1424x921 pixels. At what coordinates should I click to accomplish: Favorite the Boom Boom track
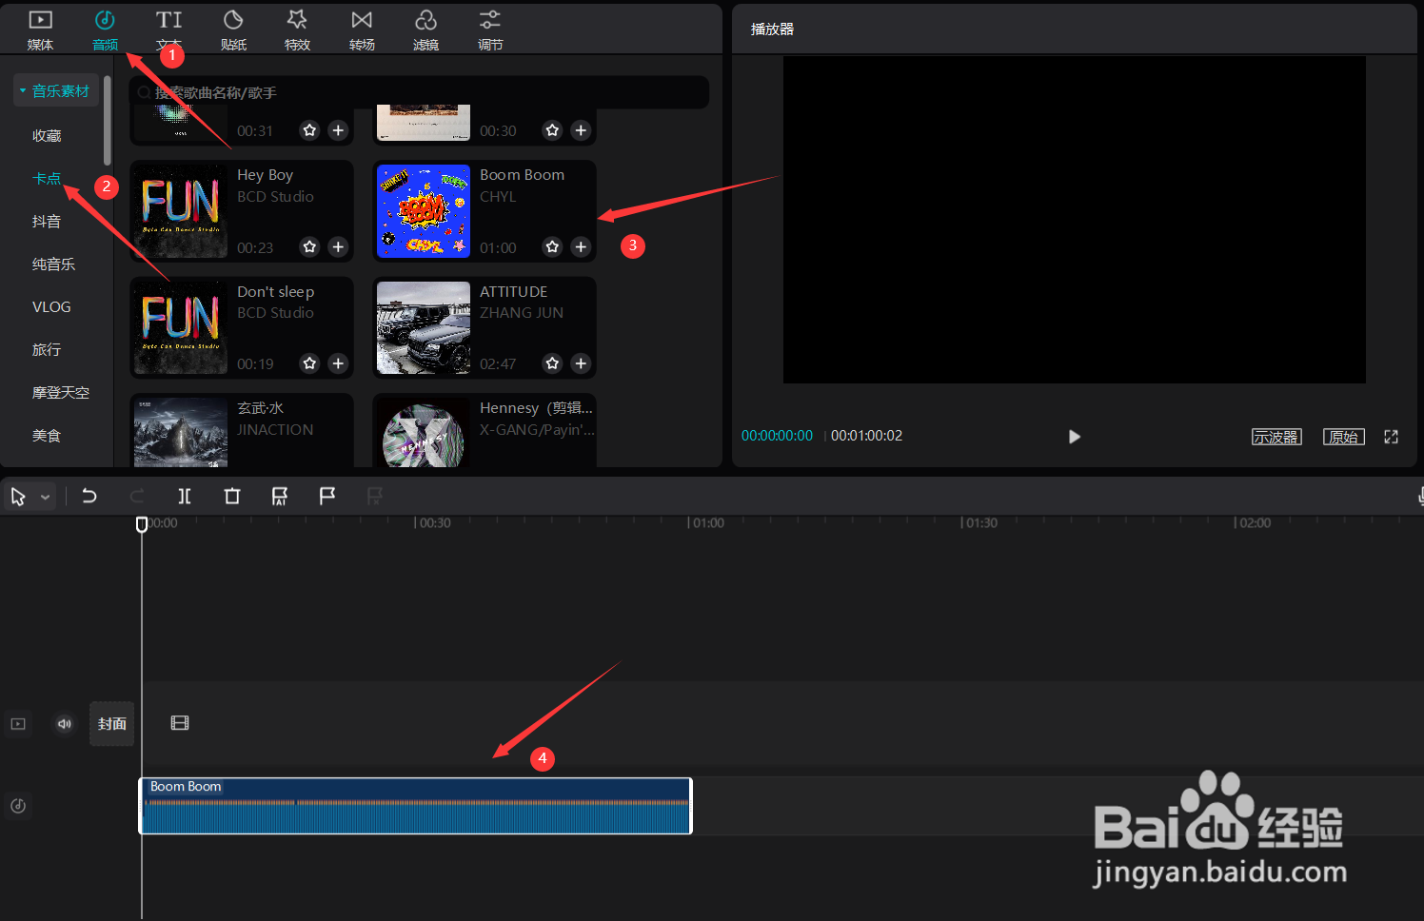[x=552, y=246]
